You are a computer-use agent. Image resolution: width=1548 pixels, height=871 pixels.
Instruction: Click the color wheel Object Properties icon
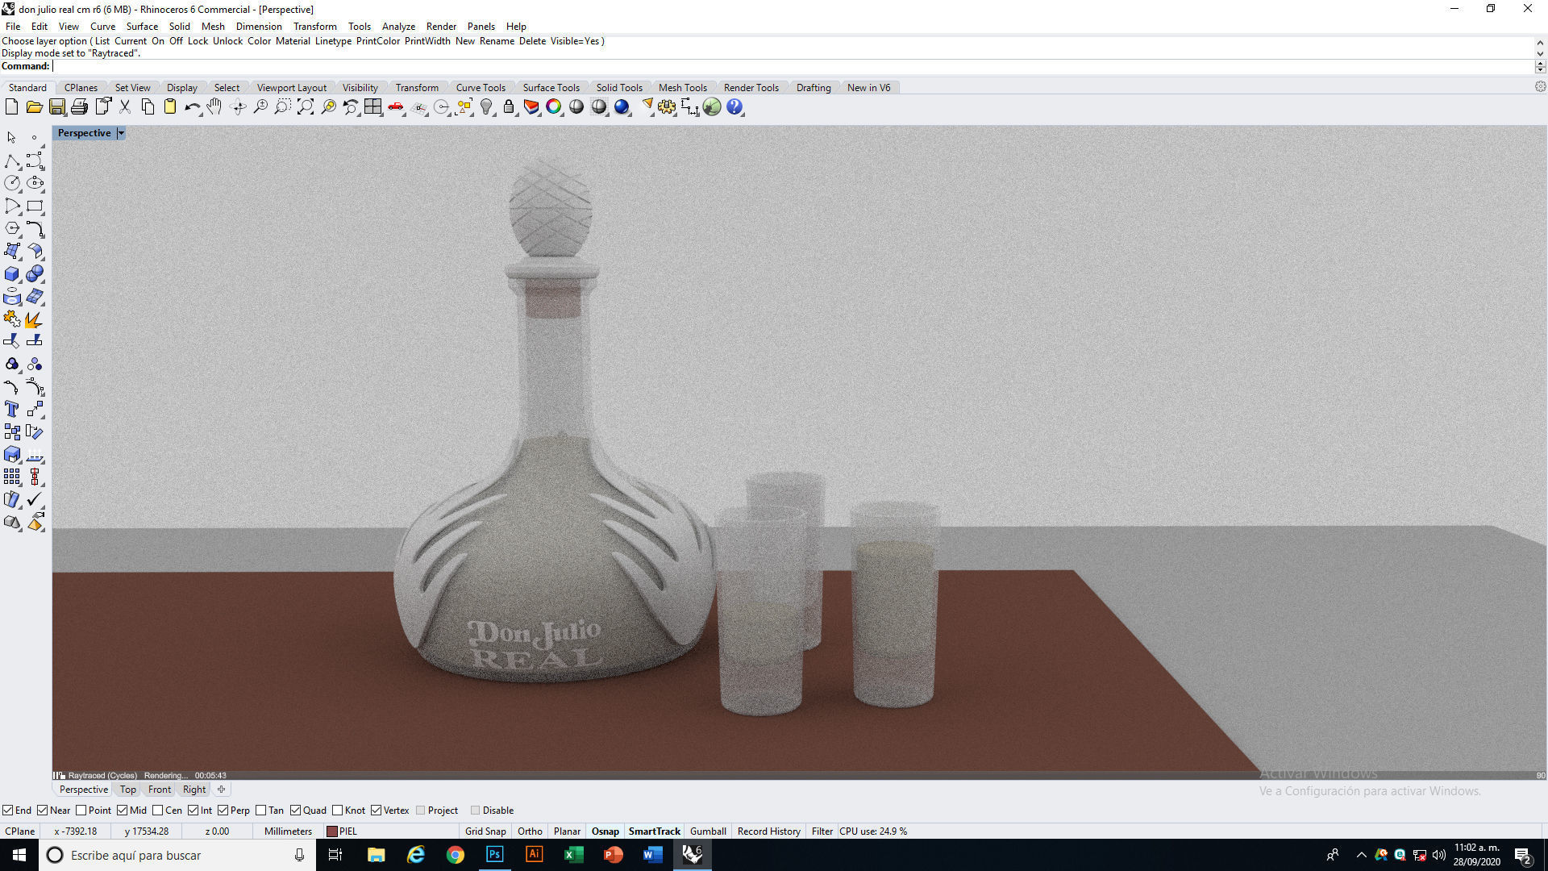click(x=554, y=107)
